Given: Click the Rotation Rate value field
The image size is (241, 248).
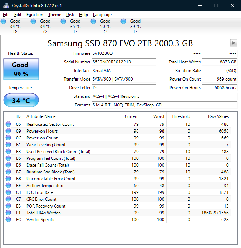Looking at the screenshot, I should tap(220, 70).
